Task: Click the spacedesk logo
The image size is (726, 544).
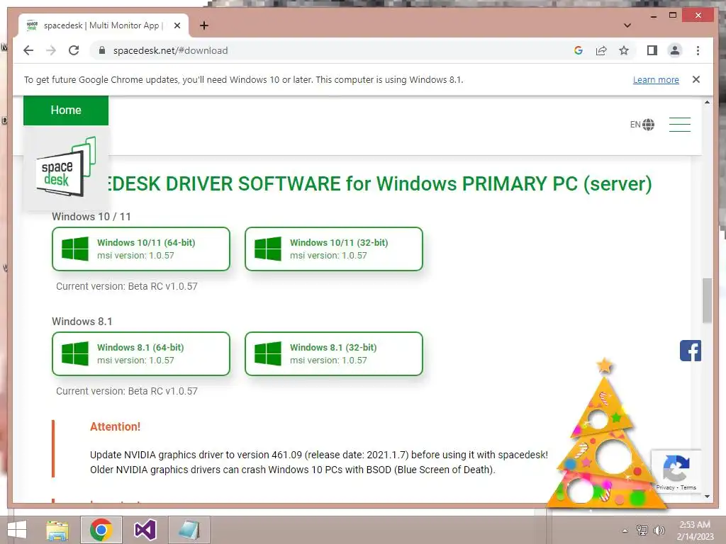Action: pos(66,167)
